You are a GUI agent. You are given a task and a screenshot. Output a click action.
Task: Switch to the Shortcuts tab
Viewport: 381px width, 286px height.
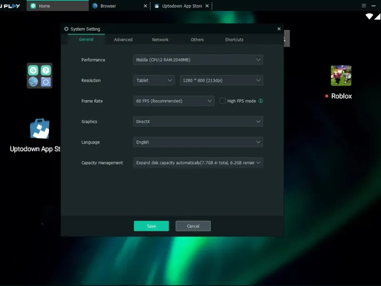click(234, 40)
